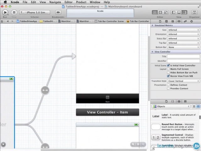The width and height of the screenshot is (201, 151).
Task: Reset the canvas zoom to actual size
Action: pyautogui.click(x=138, y=144)
